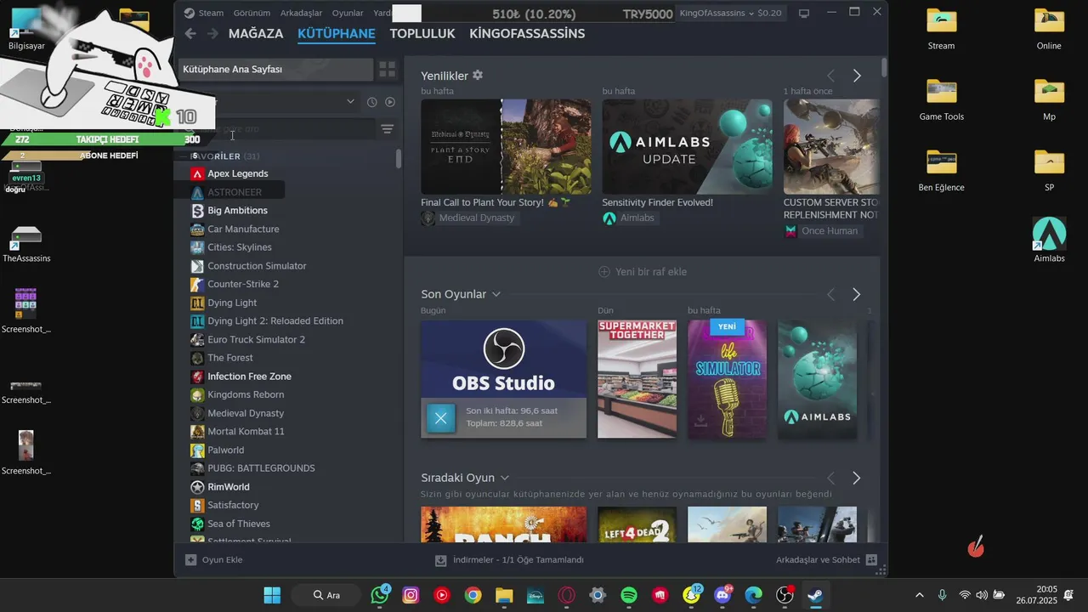Select Satisfactory in the library list
Image resolution: width=1088 pixels, height=612 pixels.
tap(233, 505)
